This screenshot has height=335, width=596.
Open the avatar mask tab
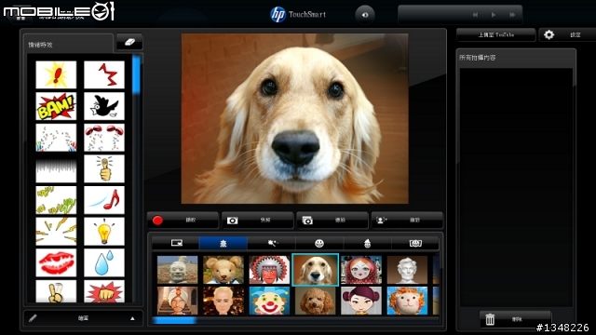(x=415, y=243)
